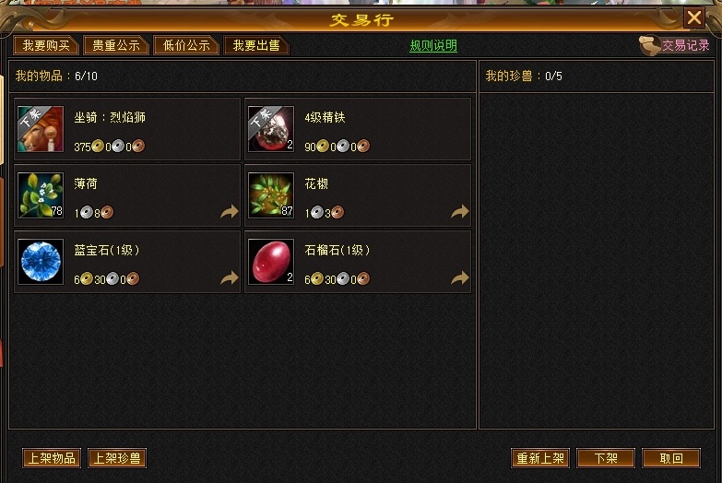Viewport: 722px width, 483px height.
Task: Click the 重新上架 button
Action: point(540,458)
